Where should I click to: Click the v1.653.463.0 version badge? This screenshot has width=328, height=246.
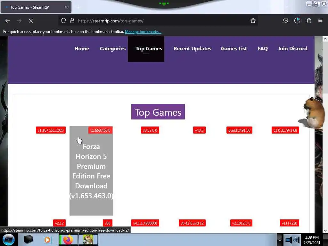(x=100, y=130)
